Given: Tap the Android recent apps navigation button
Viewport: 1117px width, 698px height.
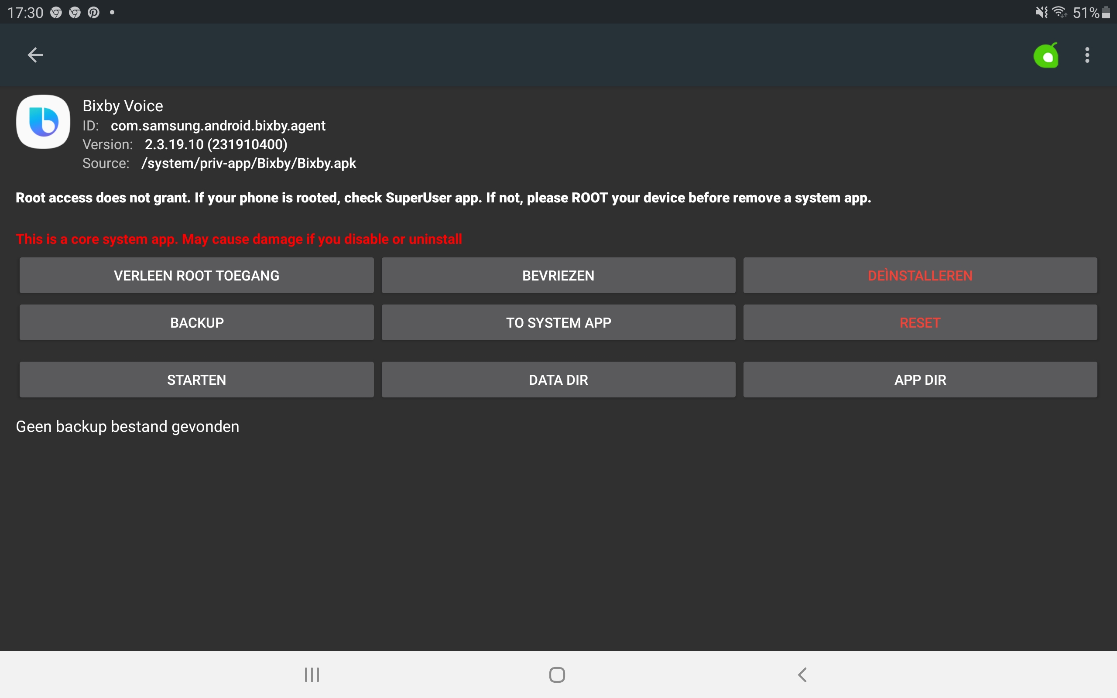Looking at the screenshot, I should click(x=312, y=674).
